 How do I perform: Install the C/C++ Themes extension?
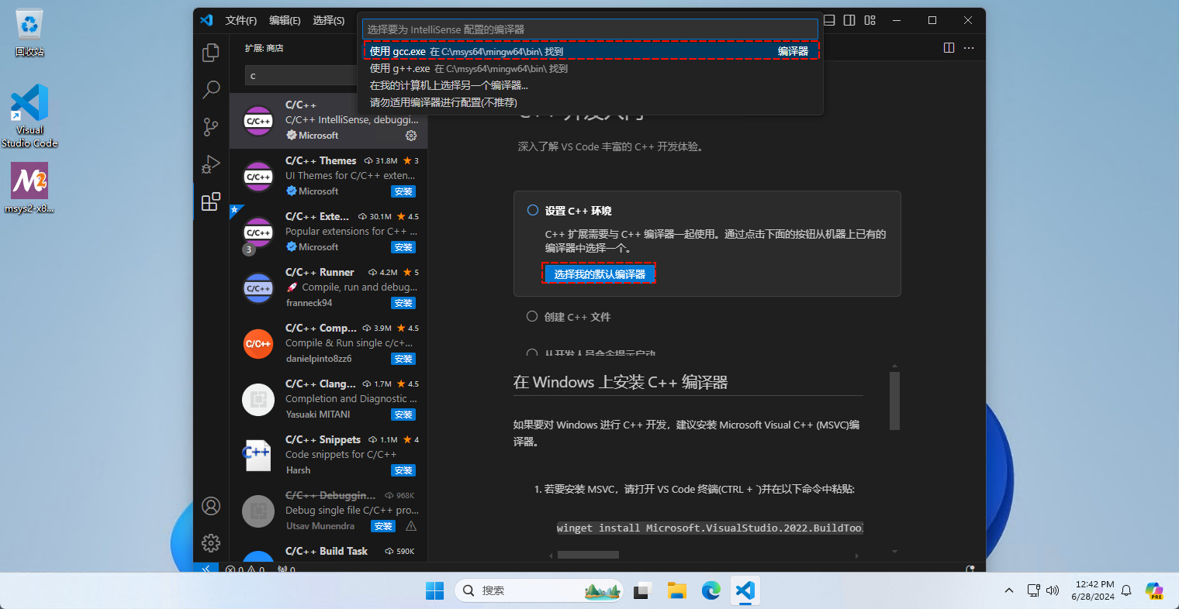403,191
